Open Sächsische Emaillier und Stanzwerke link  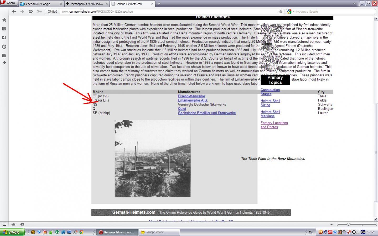(x=207, y=113)
